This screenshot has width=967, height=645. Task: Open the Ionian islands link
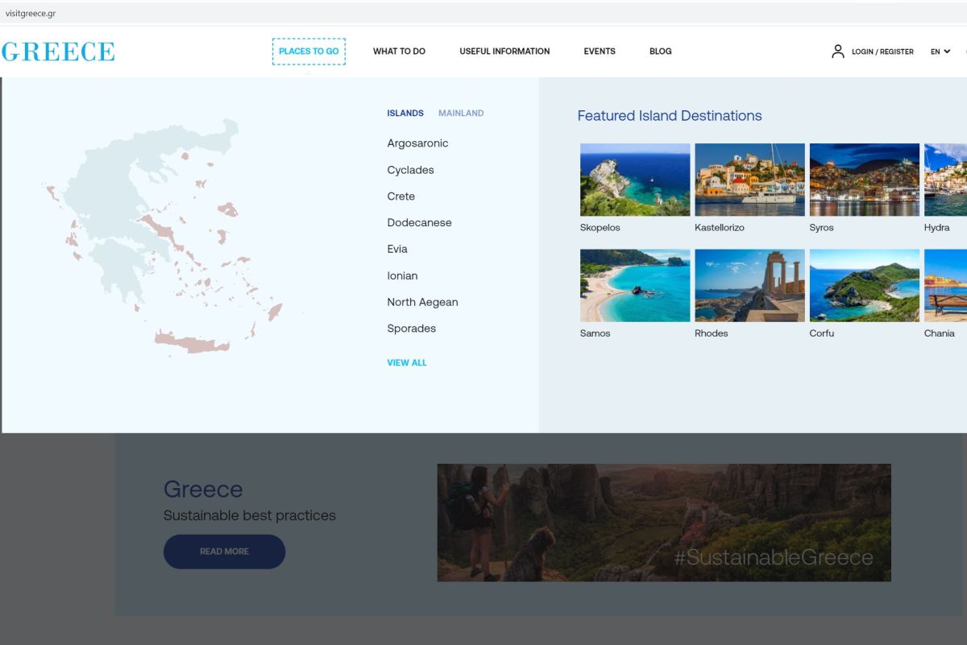[x=402, y=276]
